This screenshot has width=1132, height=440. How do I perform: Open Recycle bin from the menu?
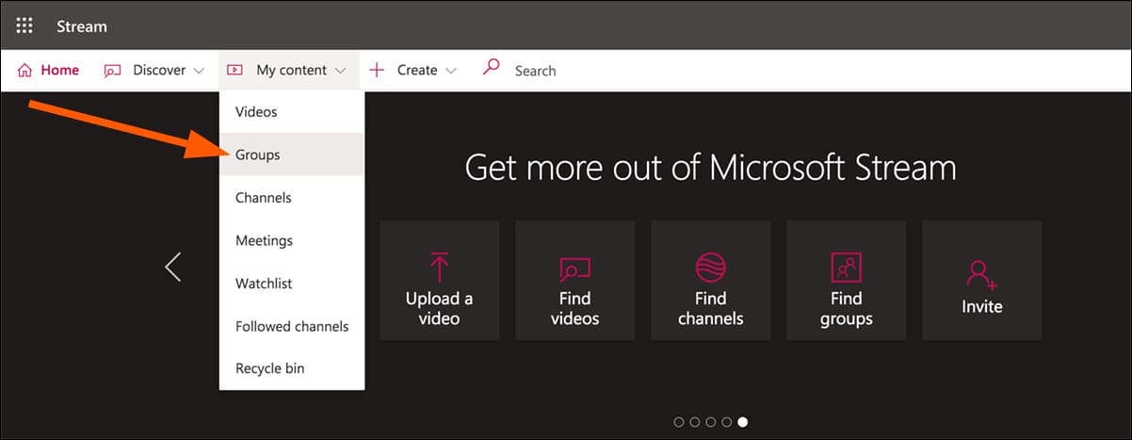[270, 368]
